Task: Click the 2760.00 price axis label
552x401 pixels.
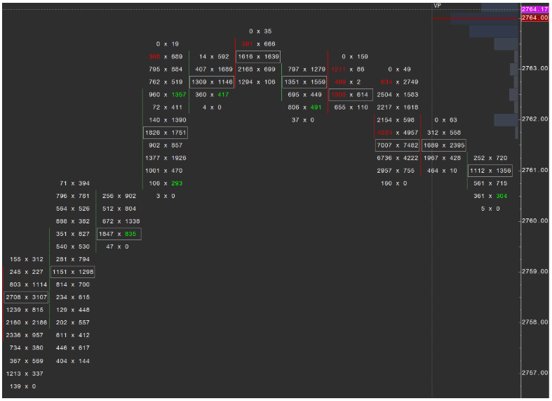Action: coord(534,221)
